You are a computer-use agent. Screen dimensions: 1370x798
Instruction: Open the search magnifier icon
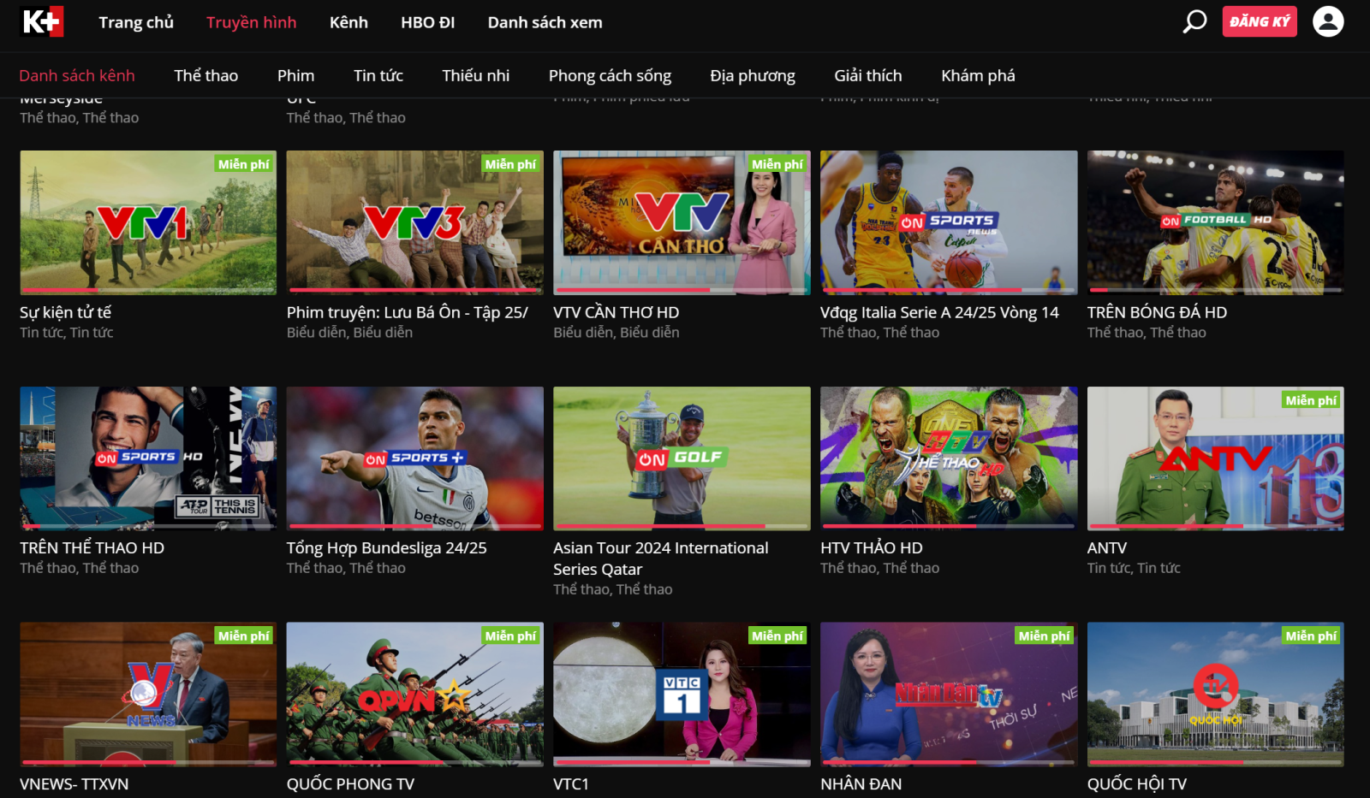pyautogui.click(x=1191, y=22)
